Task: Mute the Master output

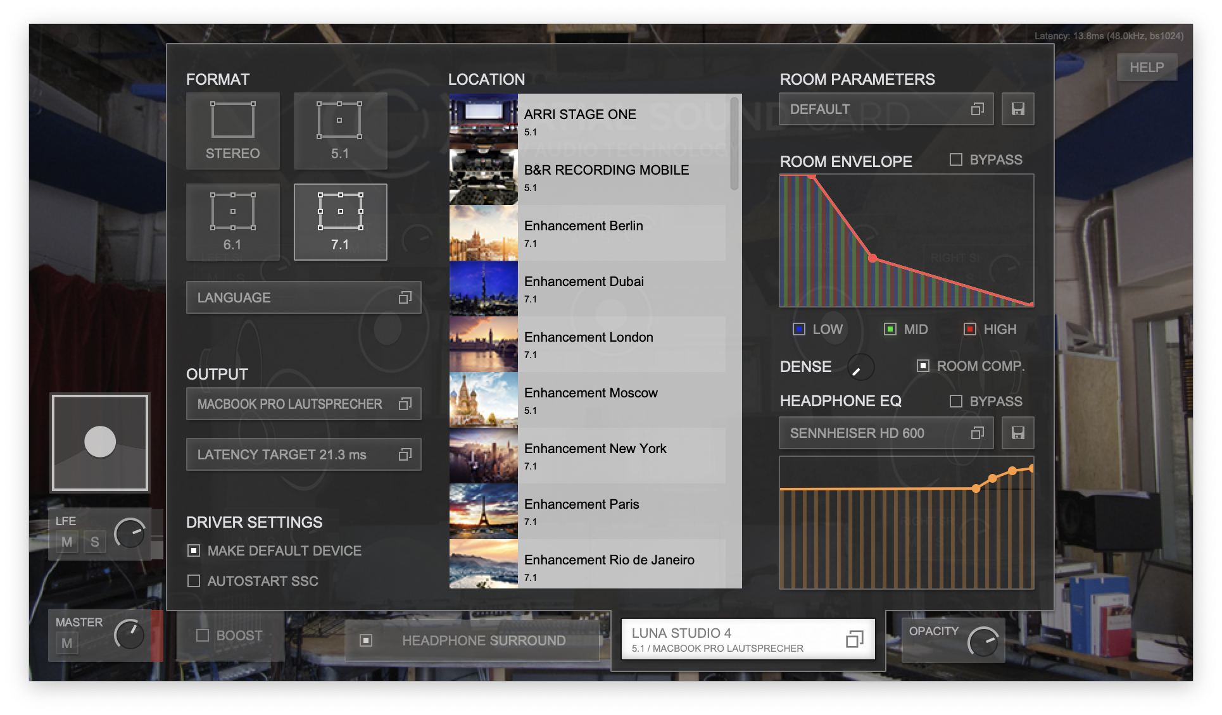Action: point(66,642)
